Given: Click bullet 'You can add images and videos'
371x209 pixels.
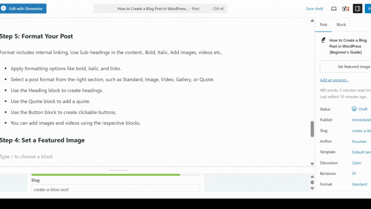Looking at the screenshot, I should tap(75, 123).
